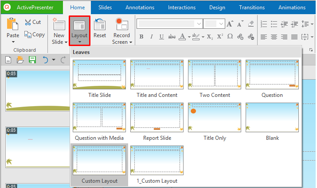Switch to the Home tab
Screen dimensions: 317x188
pos(77,8)
